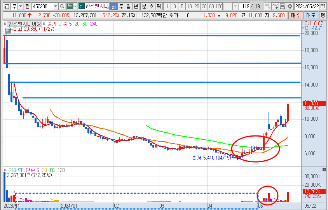328x210 pixels.
Task: Expand the 뉴 news dropdown arrow
Action: point(75,6)
